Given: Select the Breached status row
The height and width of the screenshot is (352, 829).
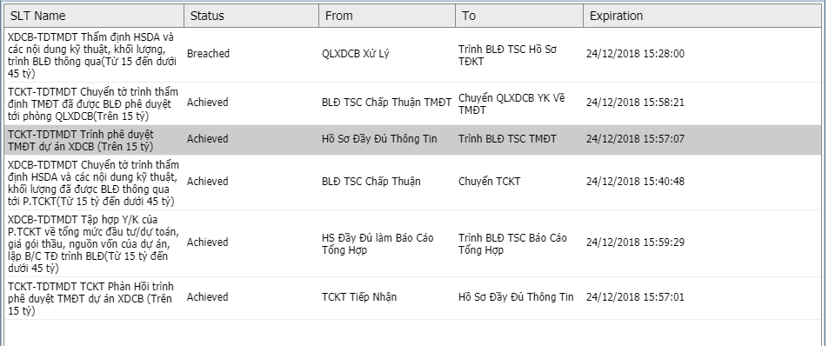Looking at the screenshot, I should [x=413, y=55].
